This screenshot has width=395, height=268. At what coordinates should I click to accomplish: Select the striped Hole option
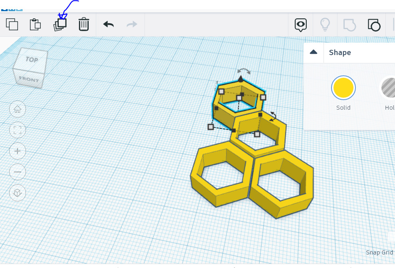point(388,88)
